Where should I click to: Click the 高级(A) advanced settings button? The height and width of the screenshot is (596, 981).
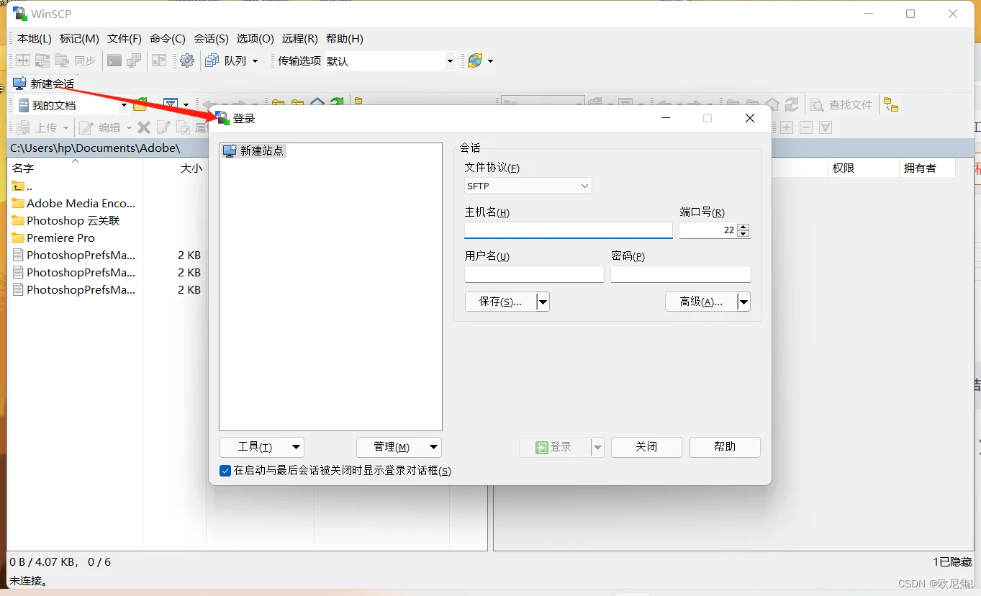point(700,302)
